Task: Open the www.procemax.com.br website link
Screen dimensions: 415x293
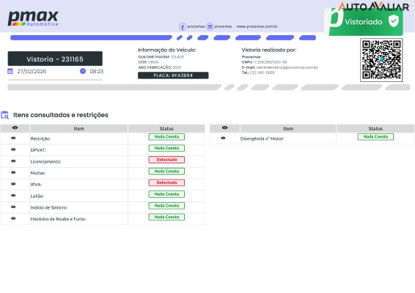Action: [257, 26]
